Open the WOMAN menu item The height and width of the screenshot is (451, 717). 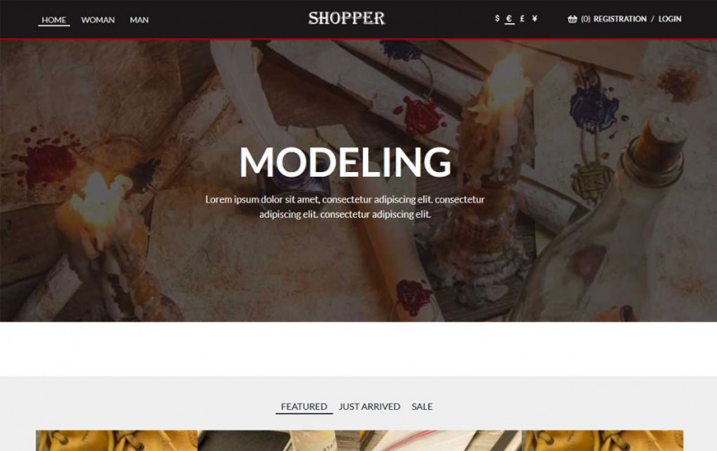pyautogui.click(x=98, y=20)
